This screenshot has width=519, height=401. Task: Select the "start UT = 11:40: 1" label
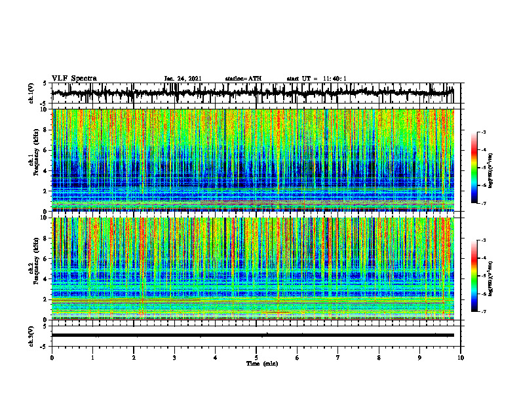[x=317, y=79]
